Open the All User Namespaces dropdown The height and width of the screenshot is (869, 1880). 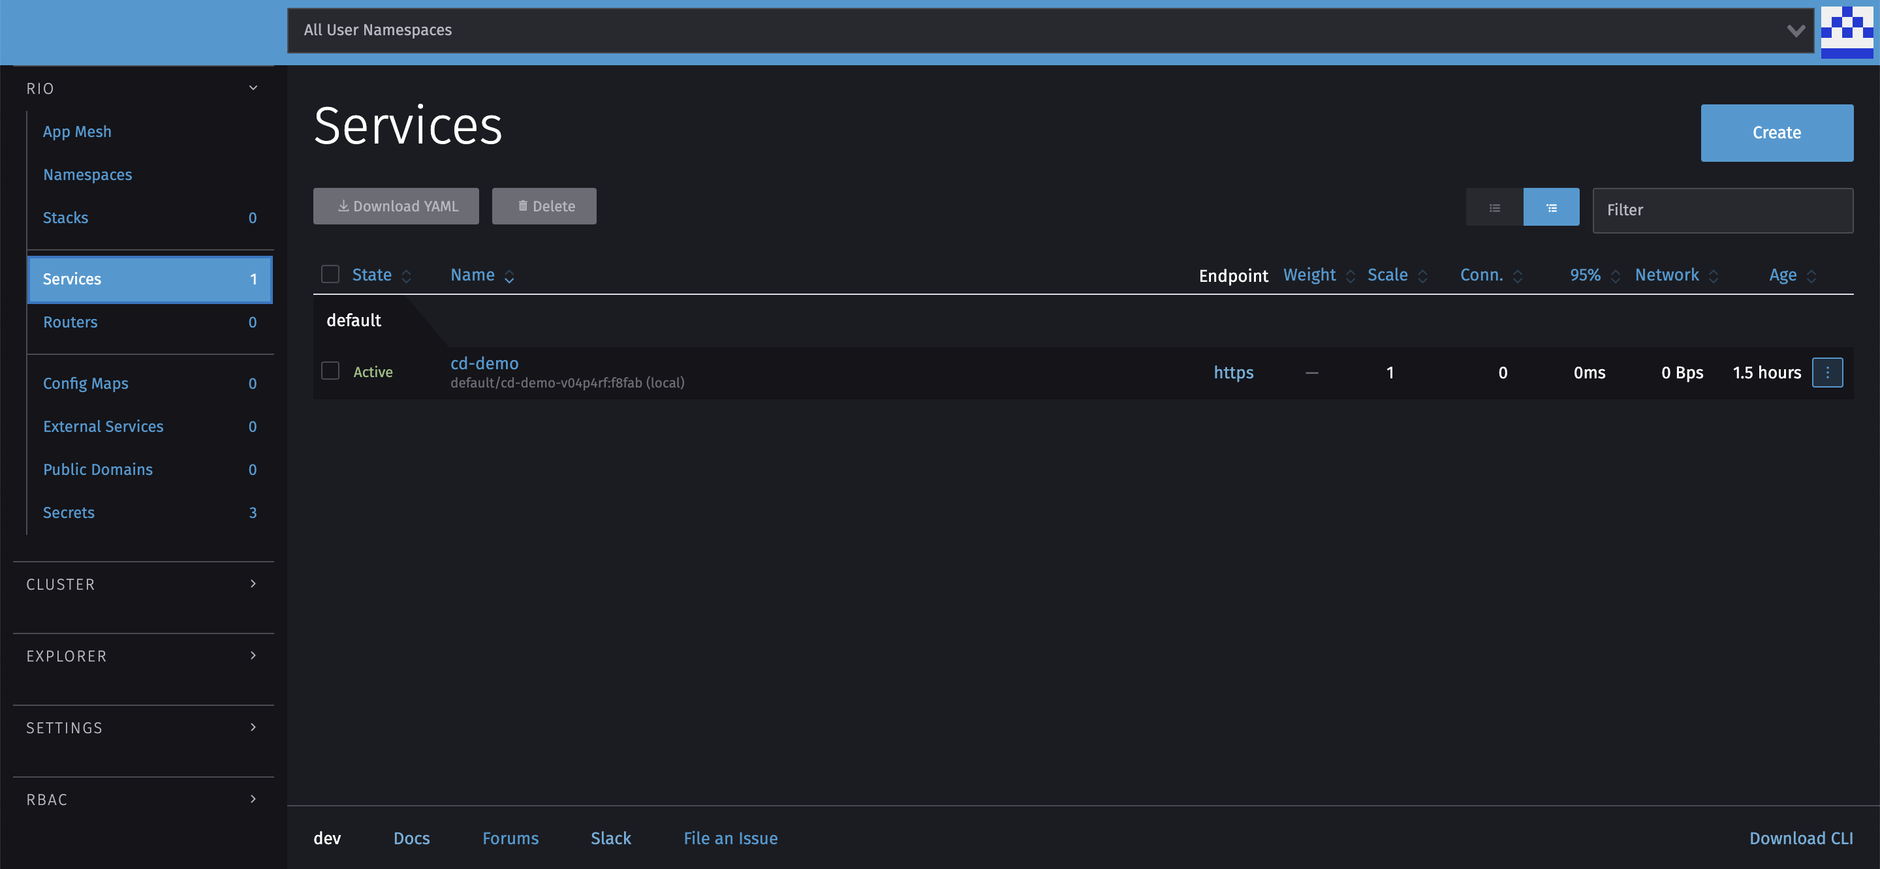click(x=1796, y=29)
